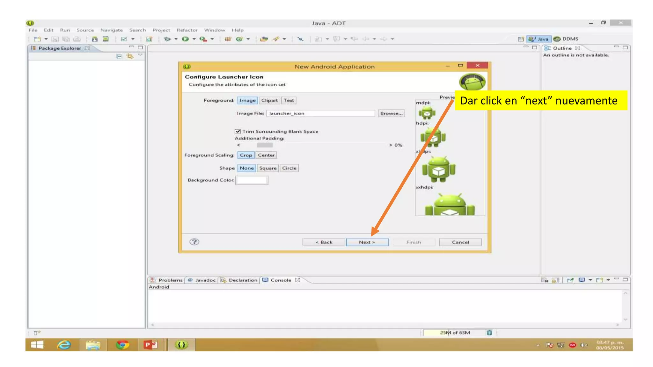Expand the Run button dropdown arrow
This screenshot has width=653, height=367.
point(194,39)
